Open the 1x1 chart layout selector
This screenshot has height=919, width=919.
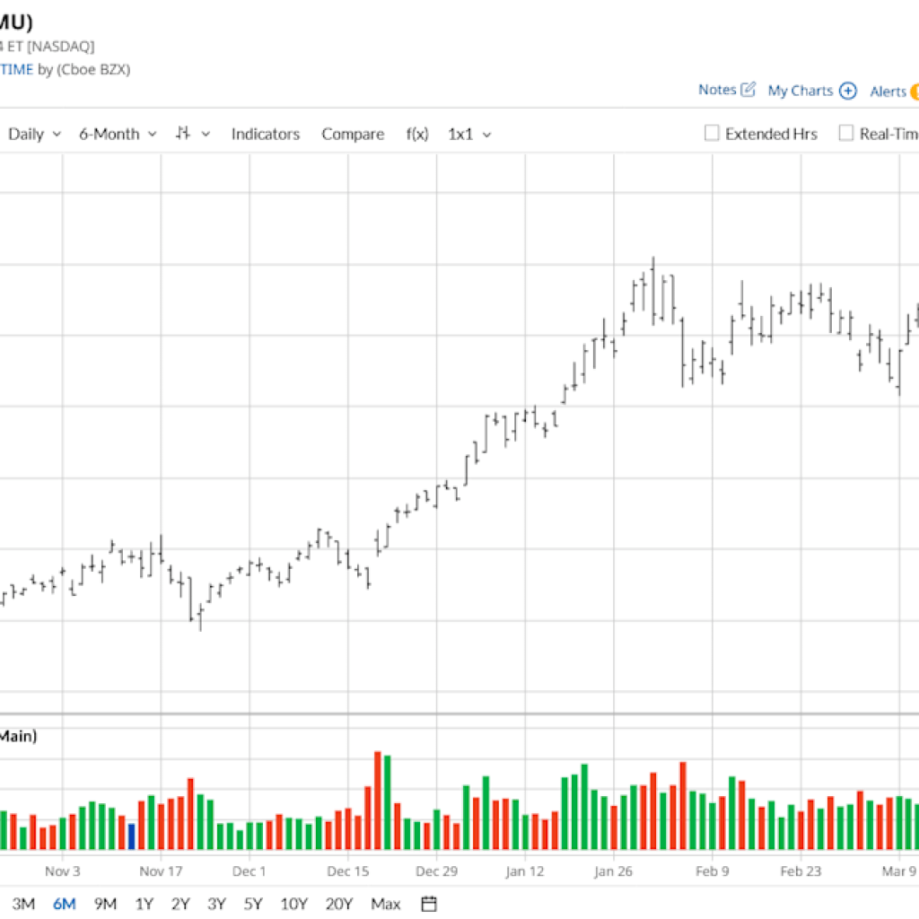(468, 134)
